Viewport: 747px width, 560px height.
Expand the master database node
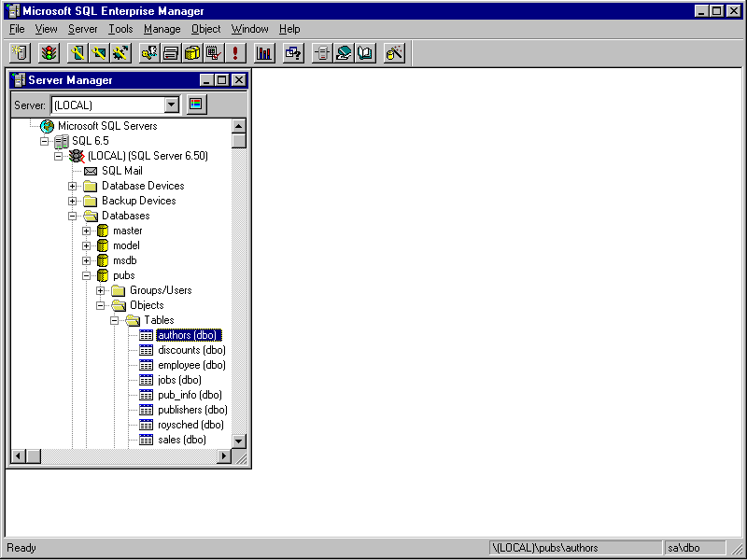[87, 231]
